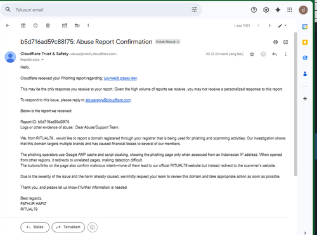Open toolbar more options menu
This screenshot has height=235, width=317.
(x=88, y=25)
